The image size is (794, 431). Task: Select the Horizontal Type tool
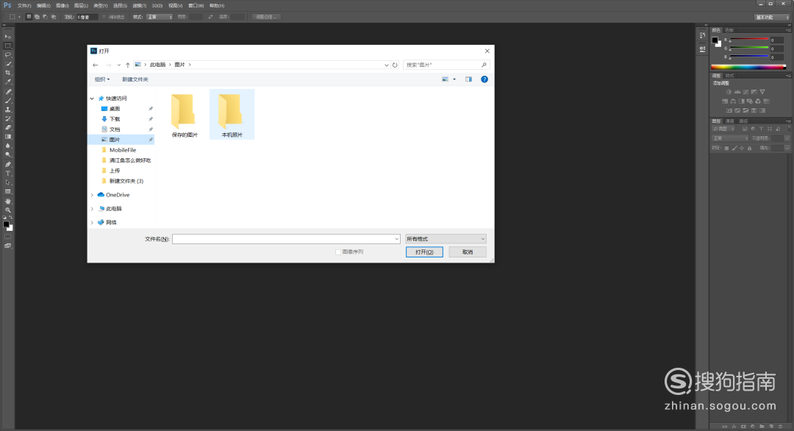click(7, 174)
